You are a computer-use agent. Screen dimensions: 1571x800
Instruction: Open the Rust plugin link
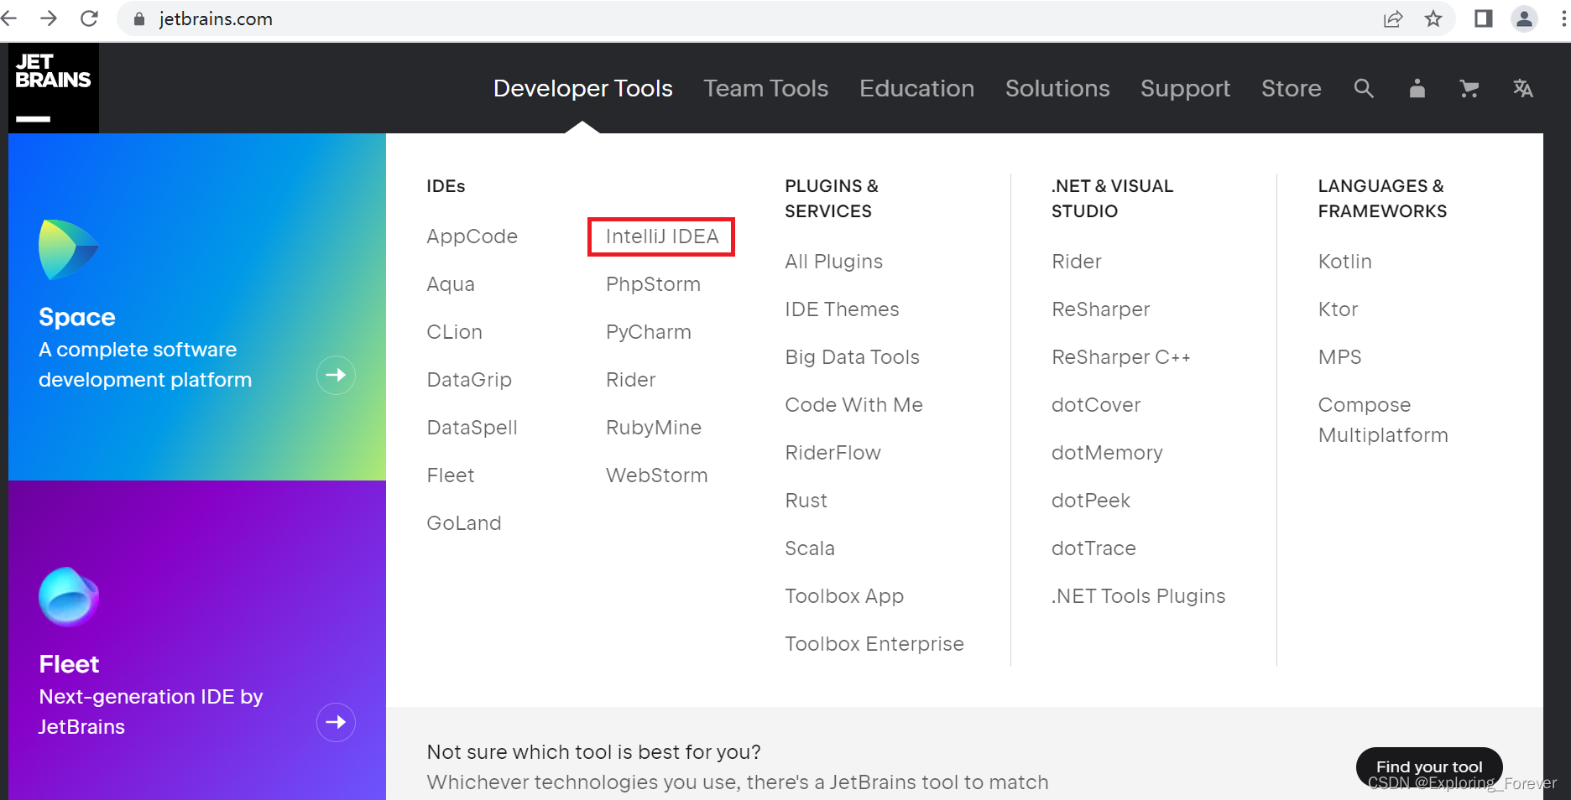click(806, 501)
